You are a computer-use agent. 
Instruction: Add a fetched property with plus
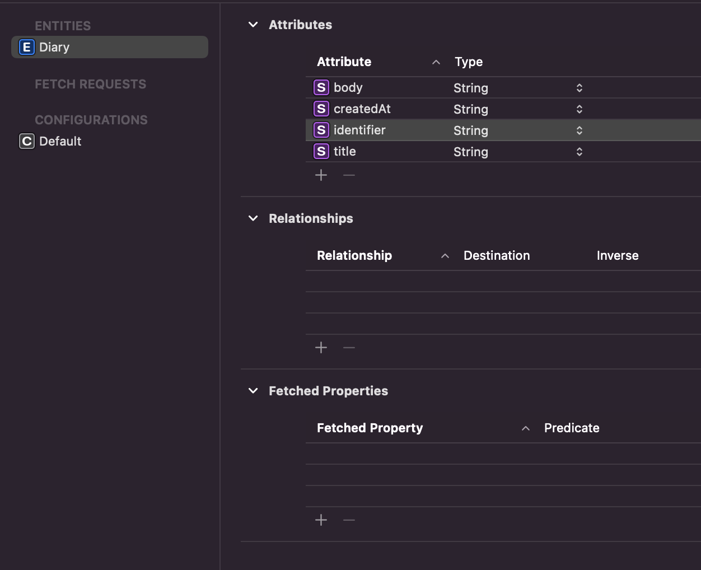click(321, 520)
